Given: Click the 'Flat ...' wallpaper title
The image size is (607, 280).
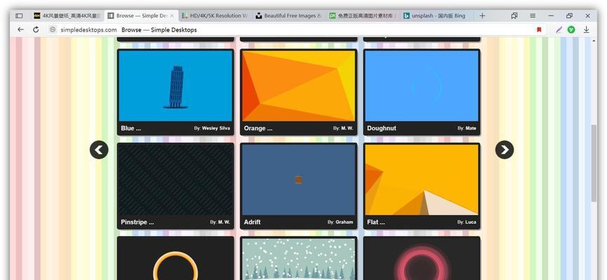Looking at the screenshot, I should point(376,223).
